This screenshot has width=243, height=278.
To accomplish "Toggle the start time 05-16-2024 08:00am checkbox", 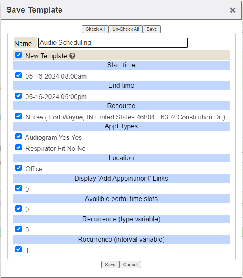I will click(19, 75).
